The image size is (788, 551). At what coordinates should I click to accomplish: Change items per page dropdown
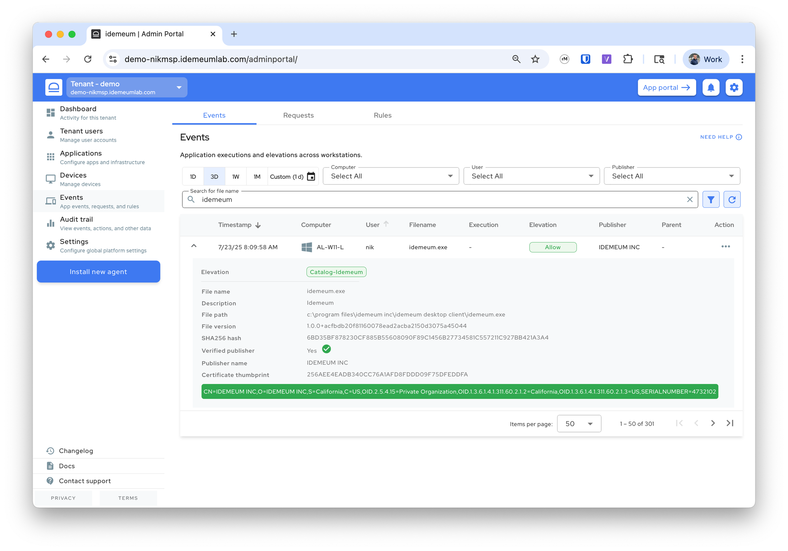point(579,423)
